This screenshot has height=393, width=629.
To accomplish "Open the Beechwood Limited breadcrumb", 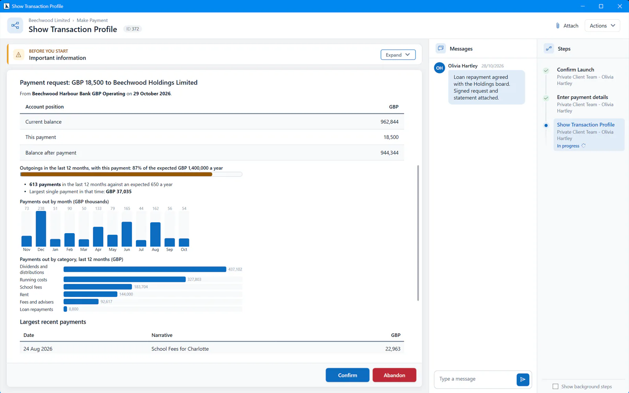I will click(49, 20).
